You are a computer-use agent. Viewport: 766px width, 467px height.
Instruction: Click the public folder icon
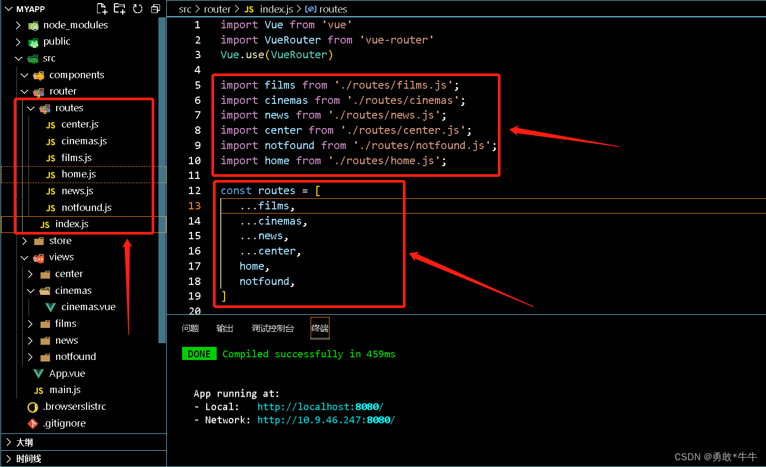(33, 42)
